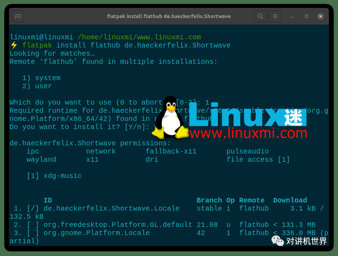Click the flatpak install command line
Image resolution: width=338 pixels, height=256 pixels.
[x=126, y=45]
